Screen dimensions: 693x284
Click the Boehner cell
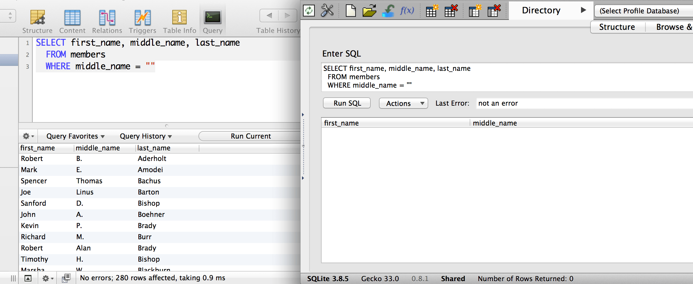click(x=151, y=214)
